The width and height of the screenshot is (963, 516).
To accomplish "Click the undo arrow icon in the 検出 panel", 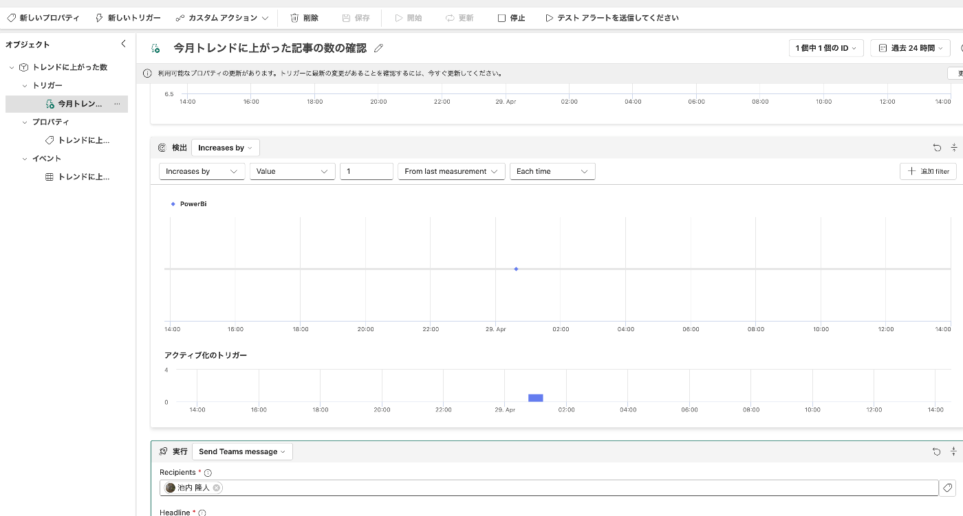I will 937,147.
